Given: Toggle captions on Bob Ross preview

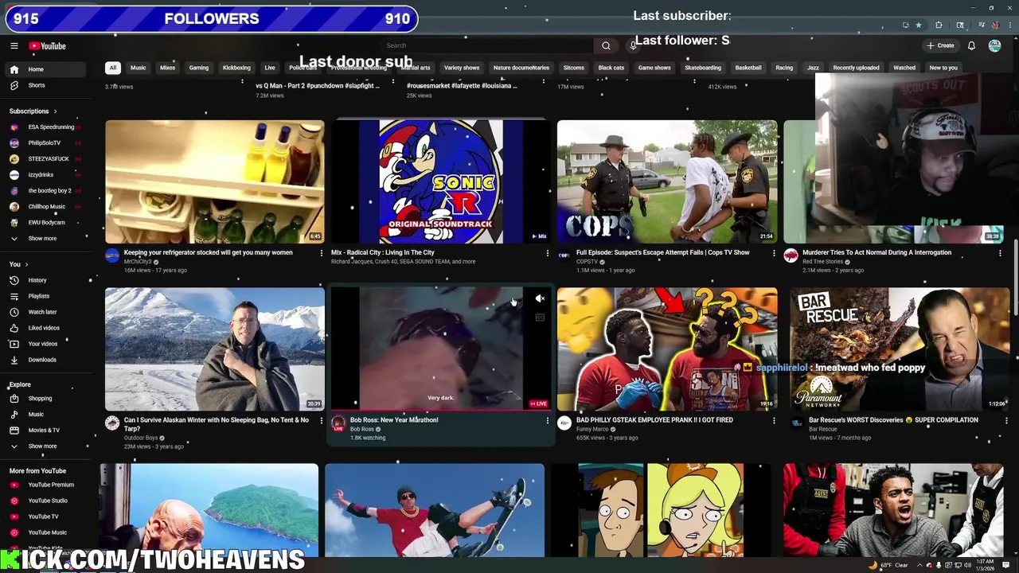Looking at the screenshot, I should [540, 318].
